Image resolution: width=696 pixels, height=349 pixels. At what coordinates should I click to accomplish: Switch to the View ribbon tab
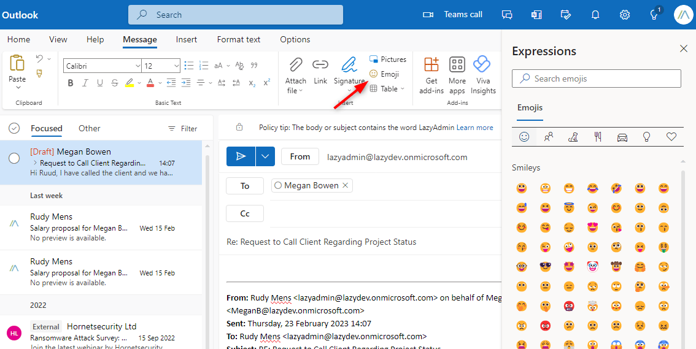(58, 39)
